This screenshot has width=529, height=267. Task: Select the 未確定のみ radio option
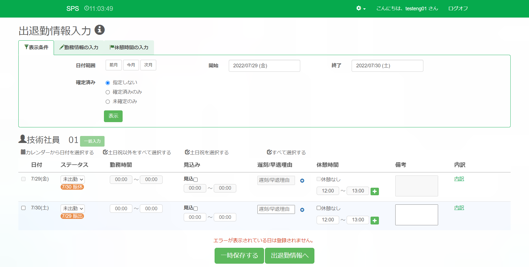click(108, 102)
